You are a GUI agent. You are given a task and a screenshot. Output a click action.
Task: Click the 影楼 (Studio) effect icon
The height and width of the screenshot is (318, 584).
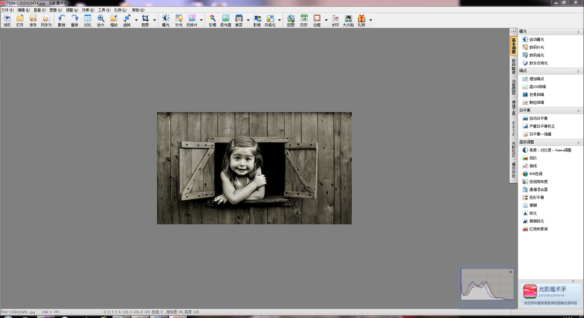[257, 21]
